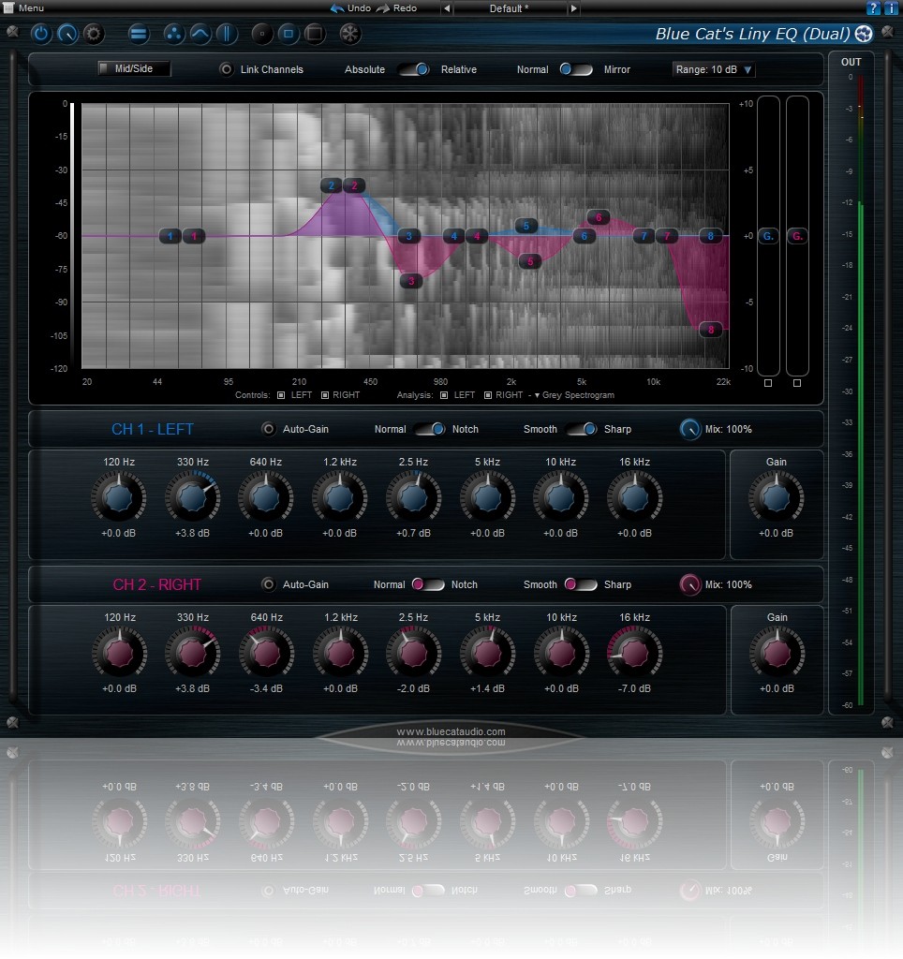Open the gear settings icon in toolbar

pos(94,34)
